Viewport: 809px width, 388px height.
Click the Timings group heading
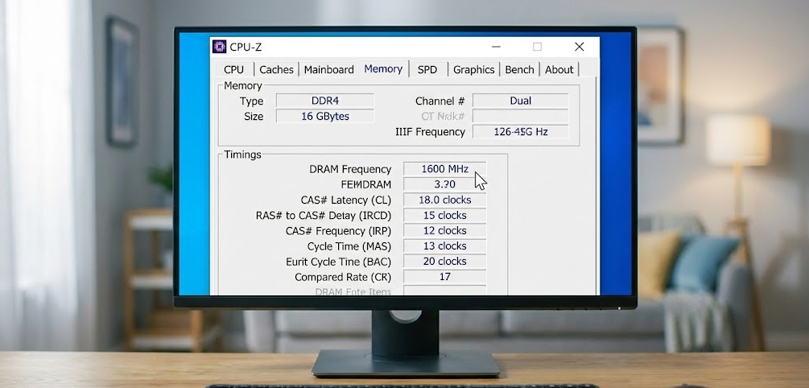[242, 155]
